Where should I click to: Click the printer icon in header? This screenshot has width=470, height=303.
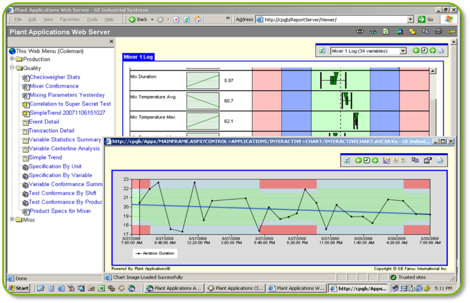pyautogui.click(x=438, y=32)
